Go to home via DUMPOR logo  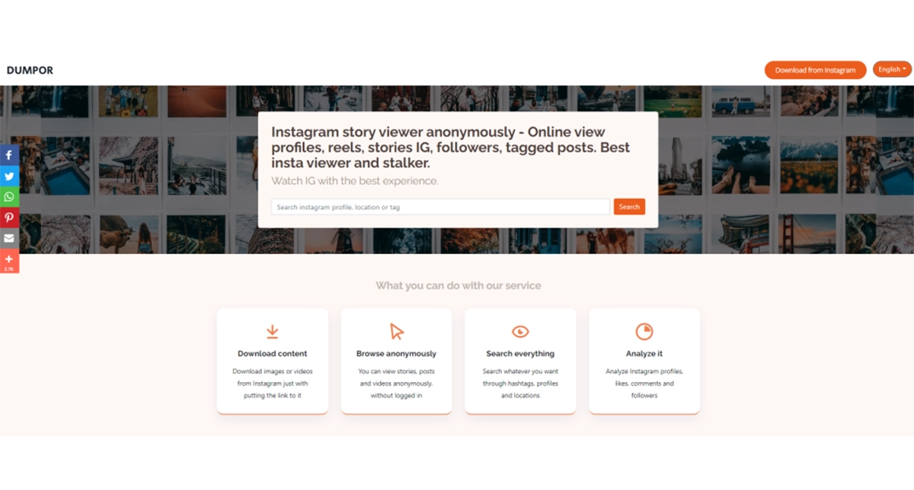(x=30, y=71)
